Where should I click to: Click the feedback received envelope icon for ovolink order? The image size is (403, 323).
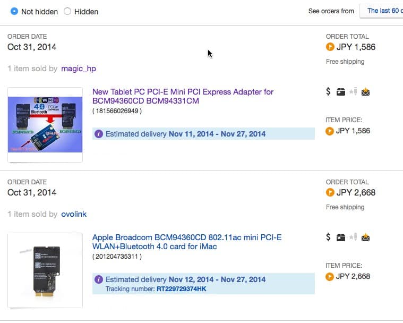365,237
